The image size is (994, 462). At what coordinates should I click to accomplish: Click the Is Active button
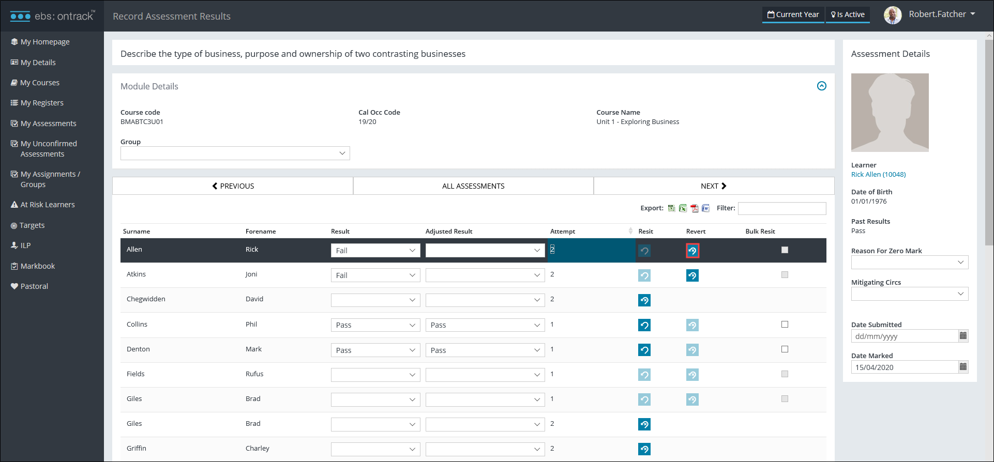tap(848, 14)
